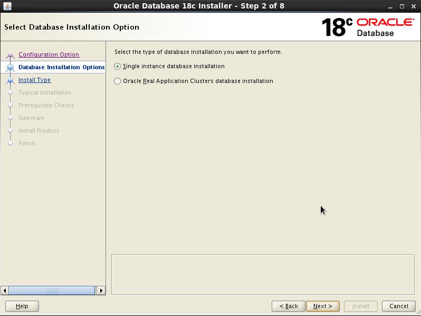Image resolution: width=421 pixels, height=316 pixels.
Task: Click the Finish step text
Action: [26, 143]
